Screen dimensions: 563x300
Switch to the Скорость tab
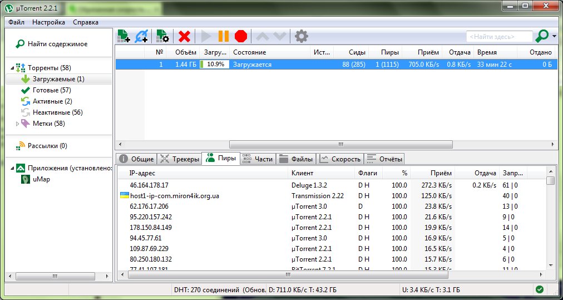pyautogui.click(x=340, y=159)
